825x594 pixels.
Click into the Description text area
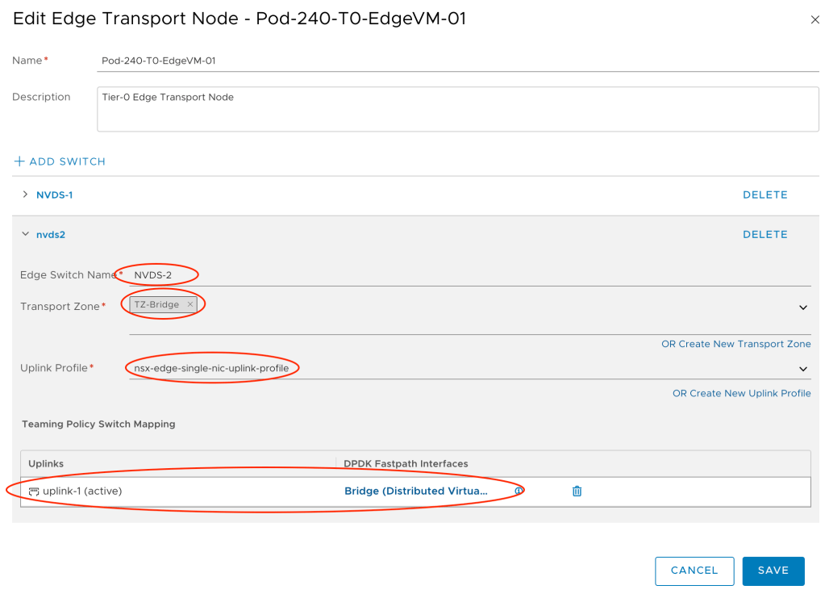[x=457, y=109]
